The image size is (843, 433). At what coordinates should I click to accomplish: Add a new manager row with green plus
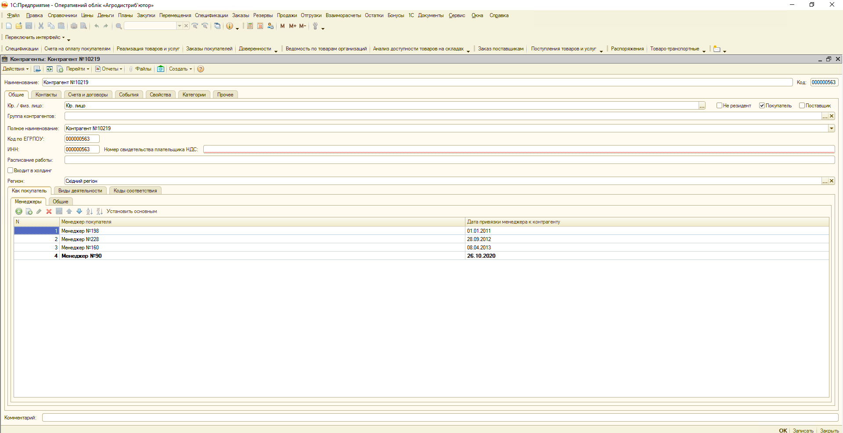point(19,211)
